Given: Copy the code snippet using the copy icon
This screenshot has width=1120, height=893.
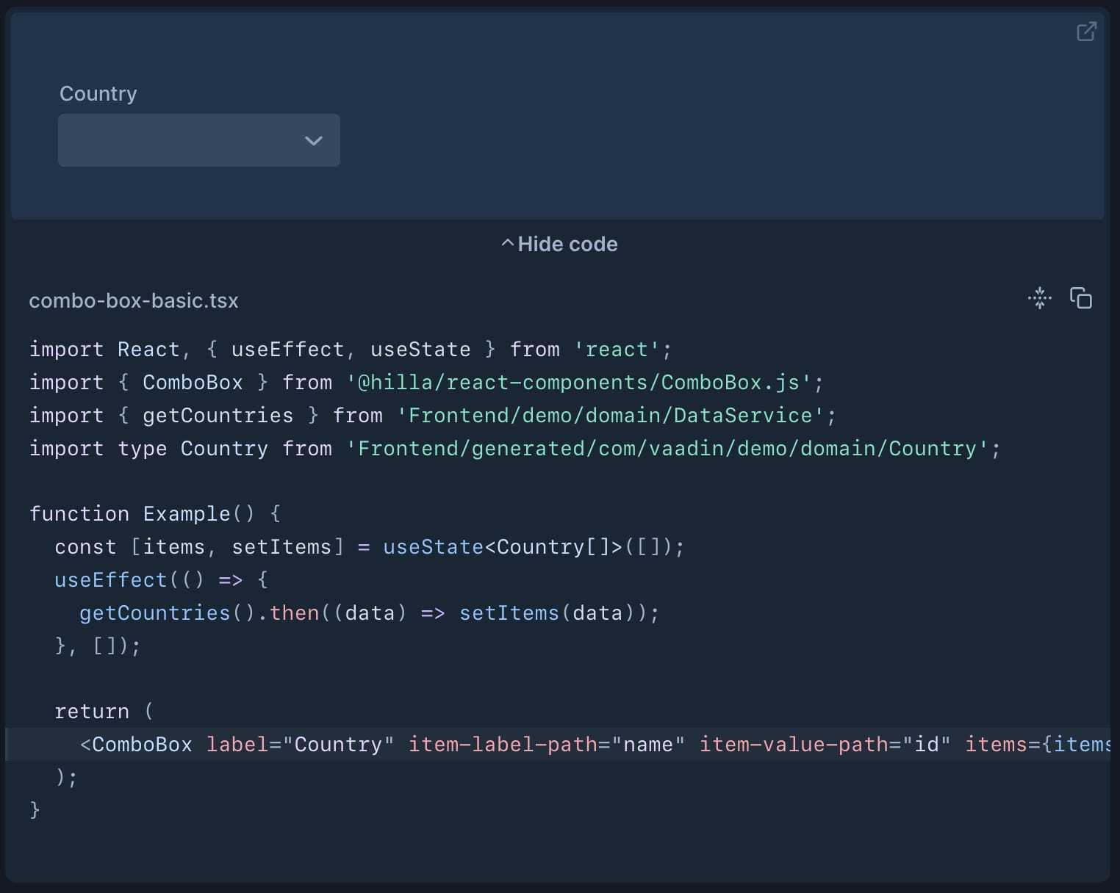Looking at the screenshot, I should (x=1080, y=299).
